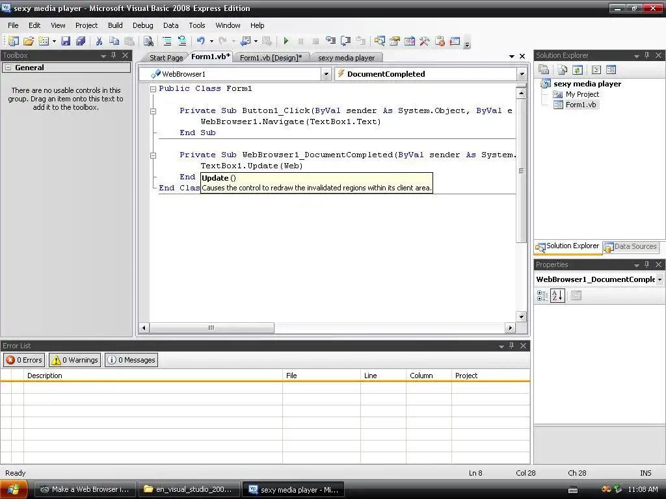Click the Add New Item toolbar icon
This screenshot has width=666, height=499.
coord(44,41)
